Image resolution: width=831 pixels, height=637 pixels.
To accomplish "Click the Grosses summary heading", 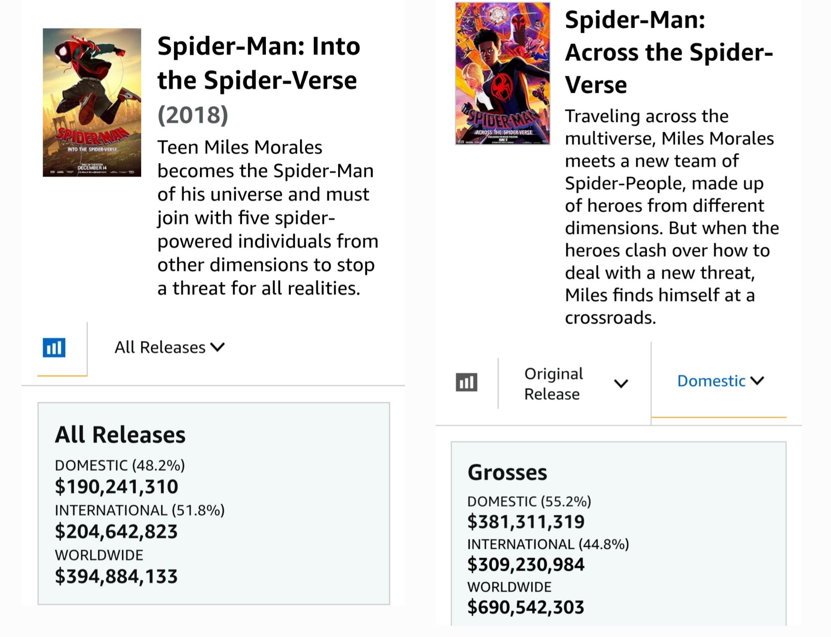I will 507,472.
